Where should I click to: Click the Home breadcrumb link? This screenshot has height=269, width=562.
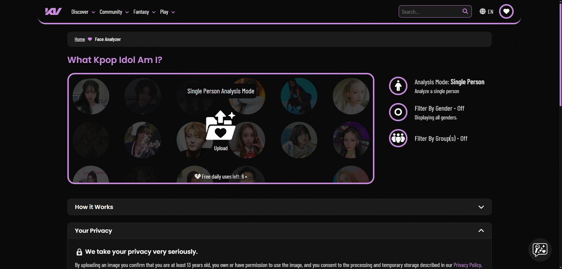point(80,39)
